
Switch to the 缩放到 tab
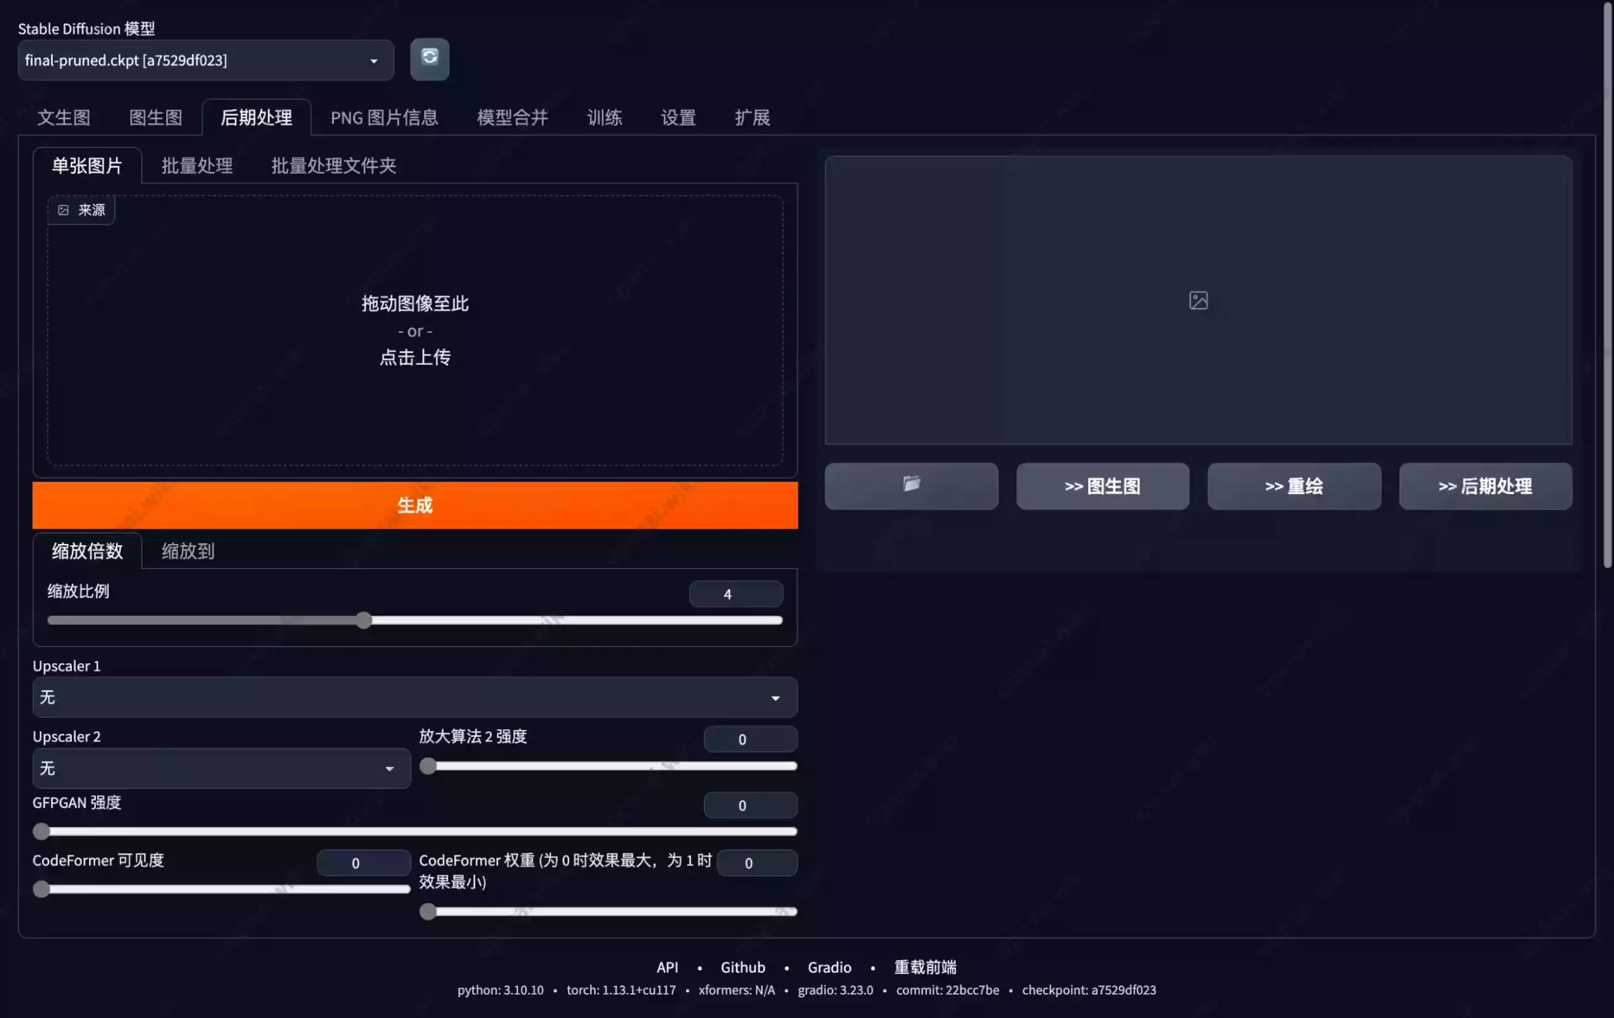click(x=188, y=551)
